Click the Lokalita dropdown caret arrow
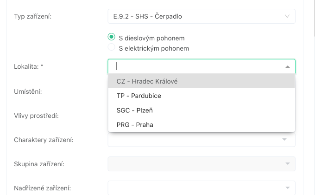 (287, 66)
